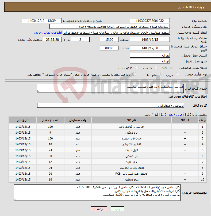The height and width of the screenshot is (216, 211).
Task: Select row دیود واراکتور
Action: (x=108, y=179)
